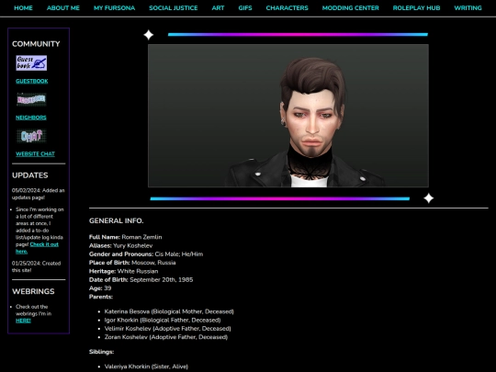Follow the 'Check it out here' link
Image resolution: width=496 pixels, height=372 pixels.
[x=37, y=248]
